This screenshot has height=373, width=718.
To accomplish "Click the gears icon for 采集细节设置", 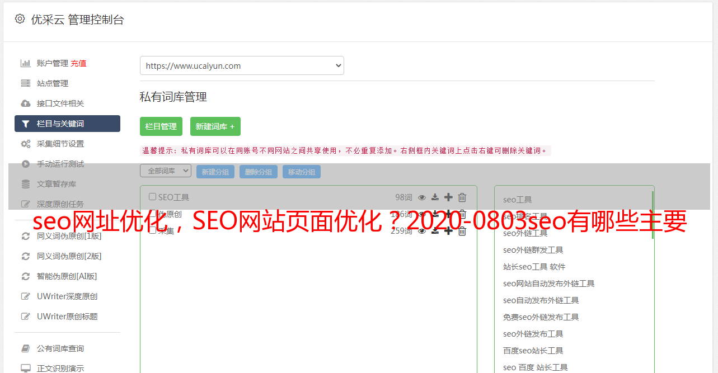I will pyautogui.click(x=25, y=144).
